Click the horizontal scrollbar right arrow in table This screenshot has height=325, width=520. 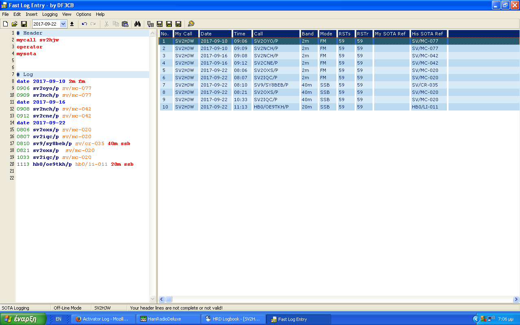click(x=516, y=299)
